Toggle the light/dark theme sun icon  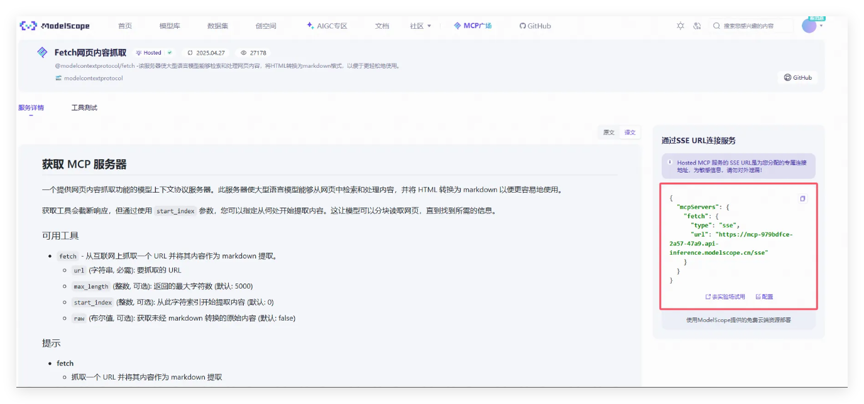pos(681,26)
